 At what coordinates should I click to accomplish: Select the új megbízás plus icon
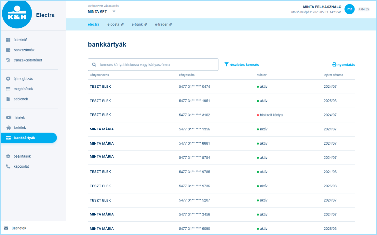tap(7, 78)
